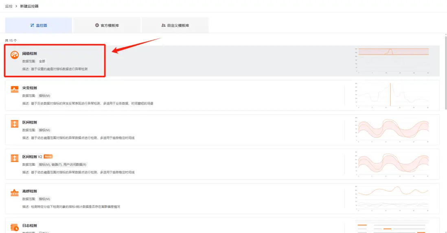Click 突变检测 preview chart thumbnail
Screen dimensions: 447x233
point(392,95)
